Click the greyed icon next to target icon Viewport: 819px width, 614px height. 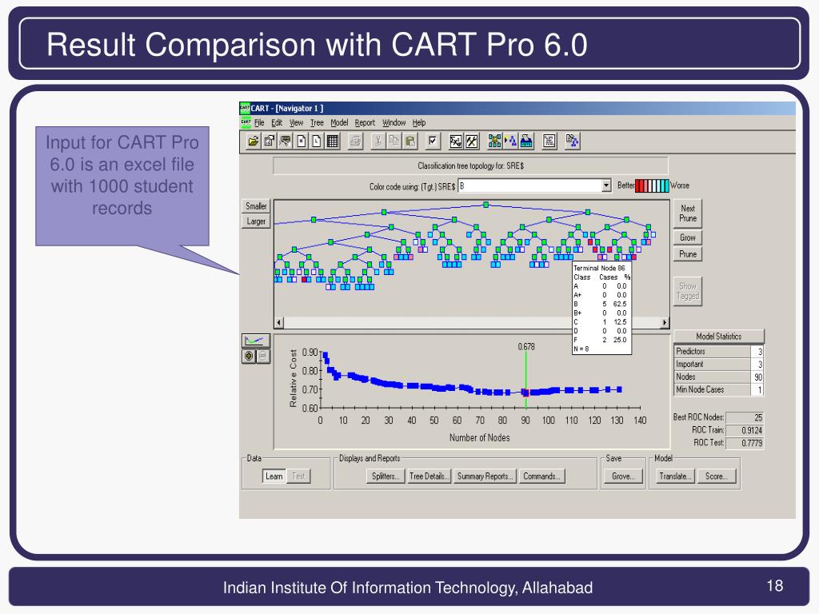tap(263, 356)
